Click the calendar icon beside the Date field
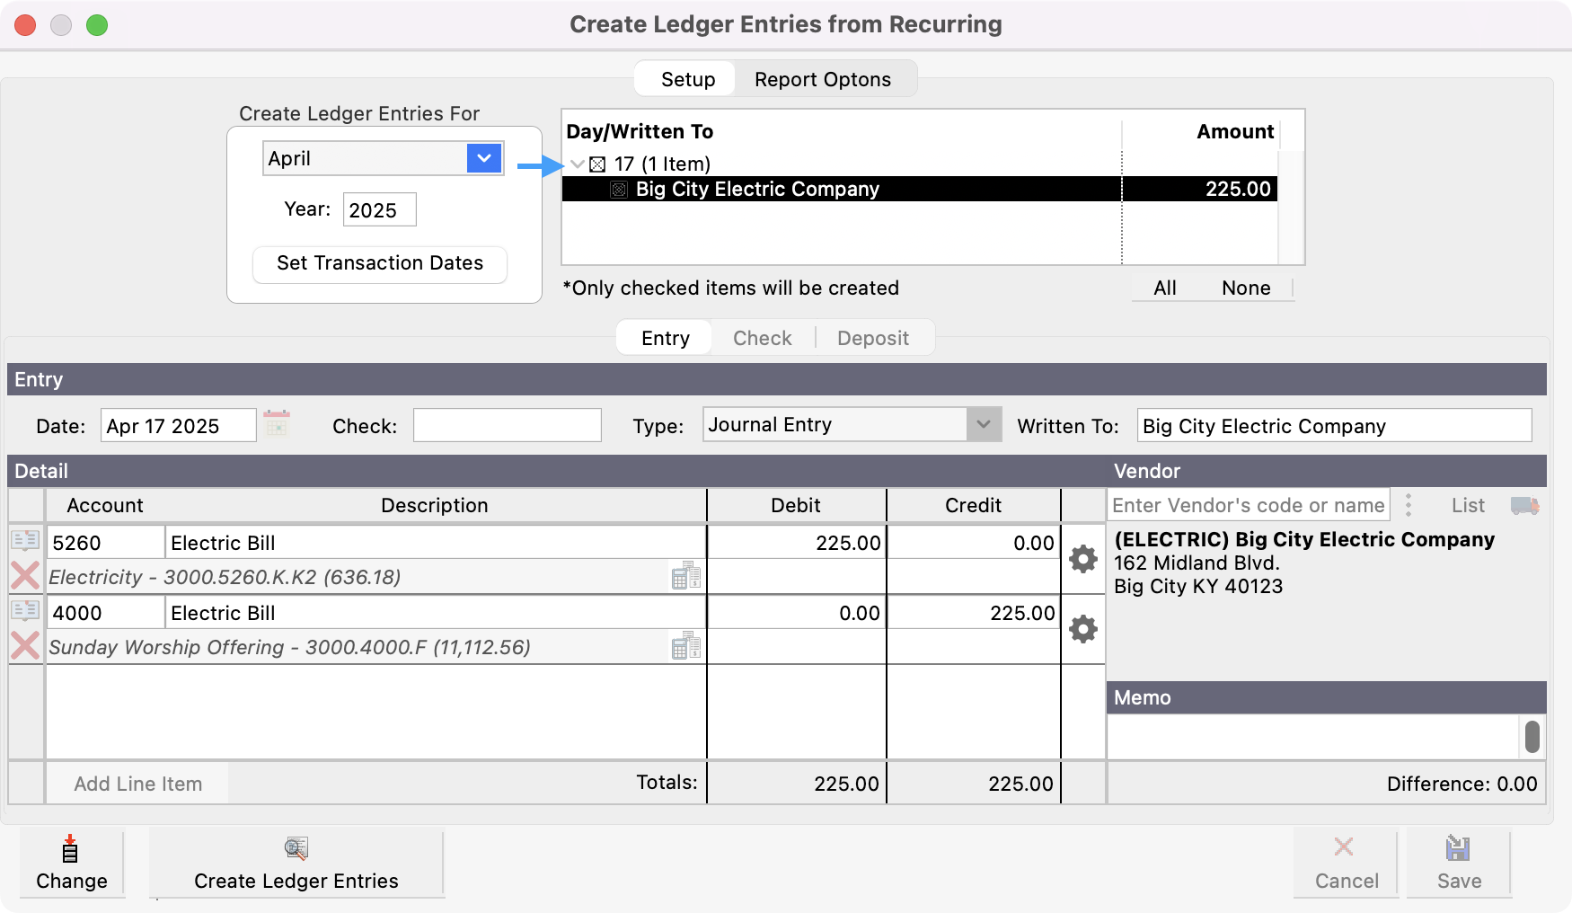This screenshot has height=913, width=1572. tap(277, 424)
